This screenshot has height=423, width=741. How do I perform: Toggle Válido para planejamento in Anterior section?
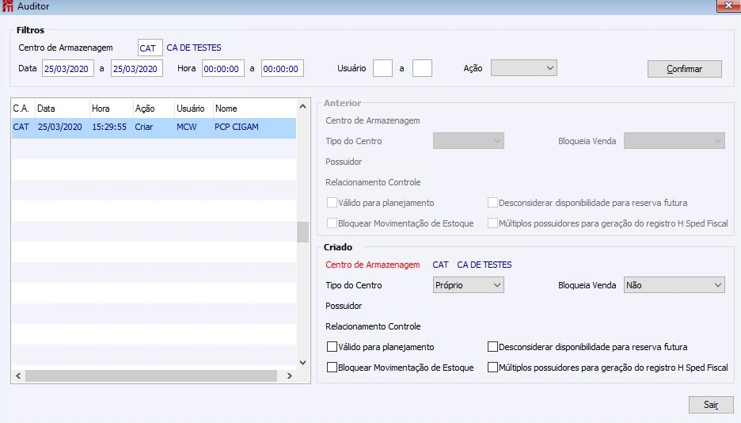tap(332, 203)
